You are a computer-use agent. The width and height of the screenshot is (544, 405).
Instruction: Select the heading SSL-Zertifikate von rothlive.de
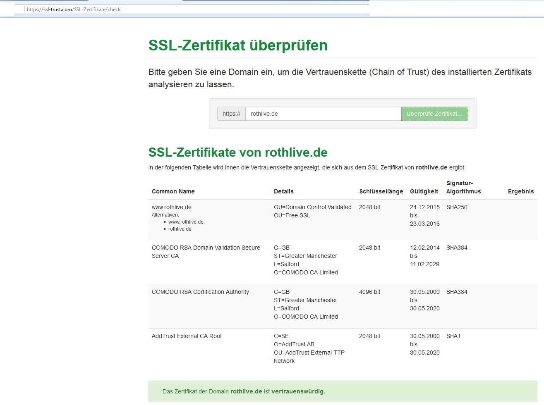(x=238, y=152)
